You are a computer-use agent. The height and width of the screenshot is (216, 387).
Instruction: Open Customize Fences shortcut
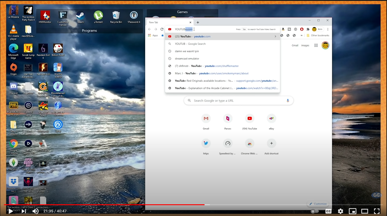tap(63, 18)
